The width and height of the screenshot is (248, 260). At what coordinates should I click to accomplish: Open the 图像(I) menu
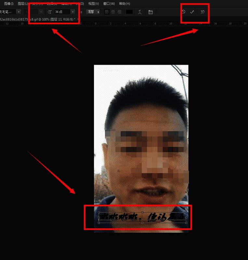coord(9,4)
